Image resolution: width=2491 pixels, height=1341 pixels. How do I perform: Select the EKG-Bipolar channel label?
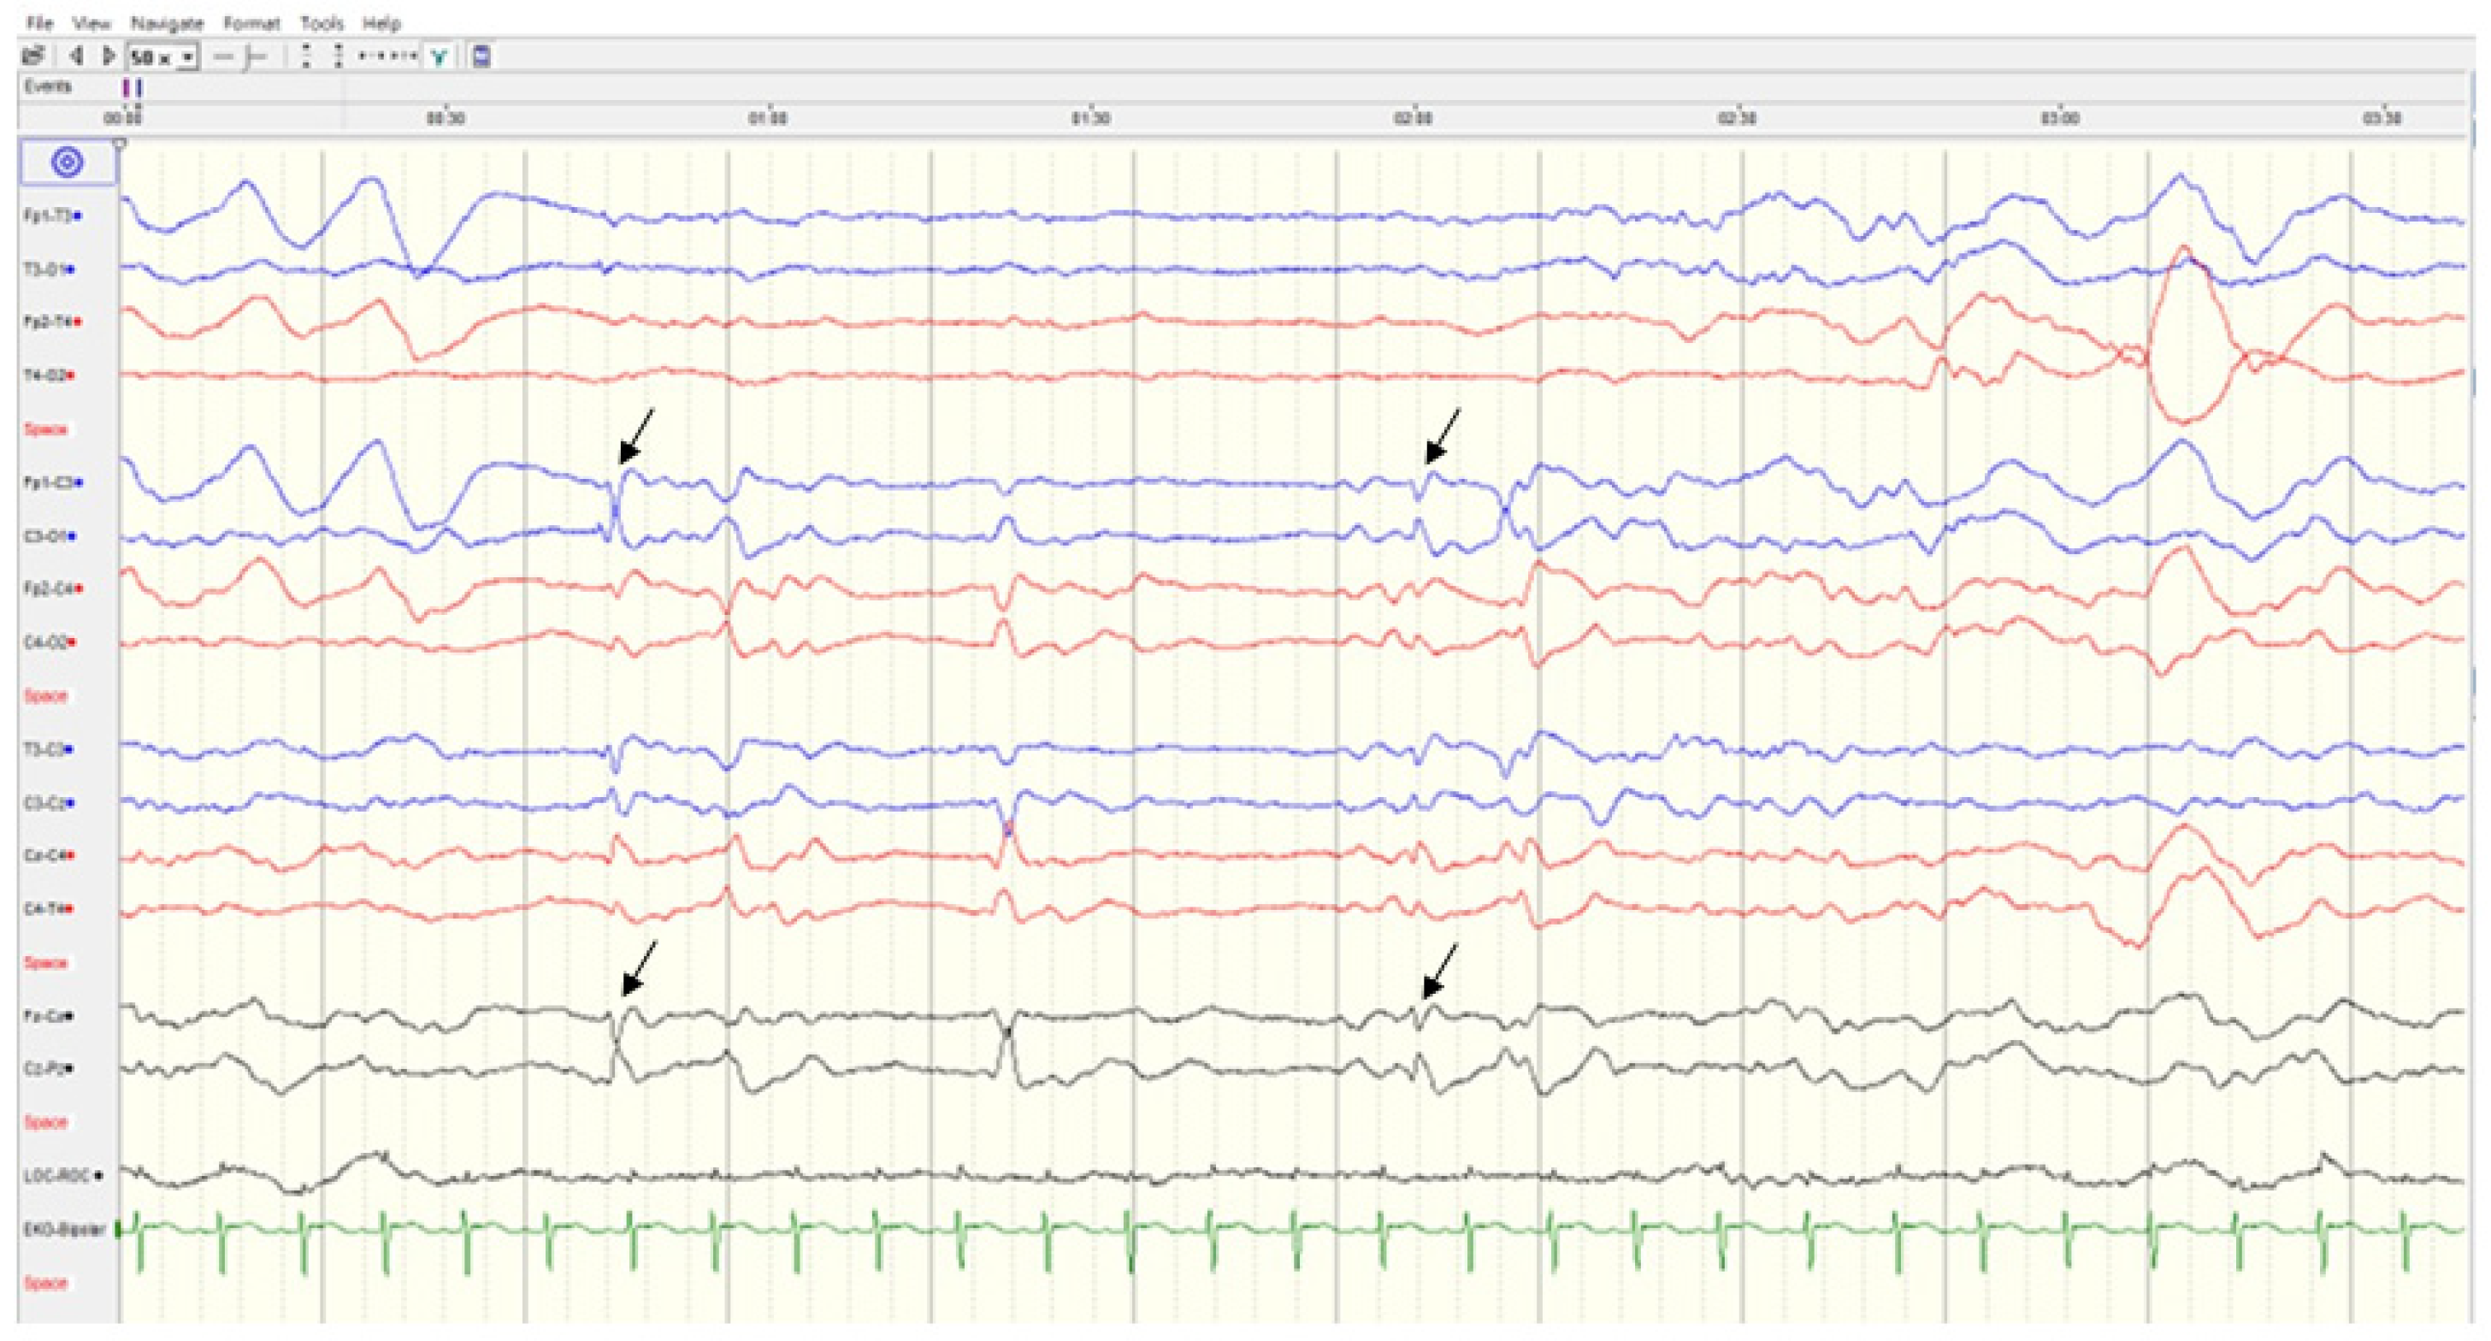66,1230
